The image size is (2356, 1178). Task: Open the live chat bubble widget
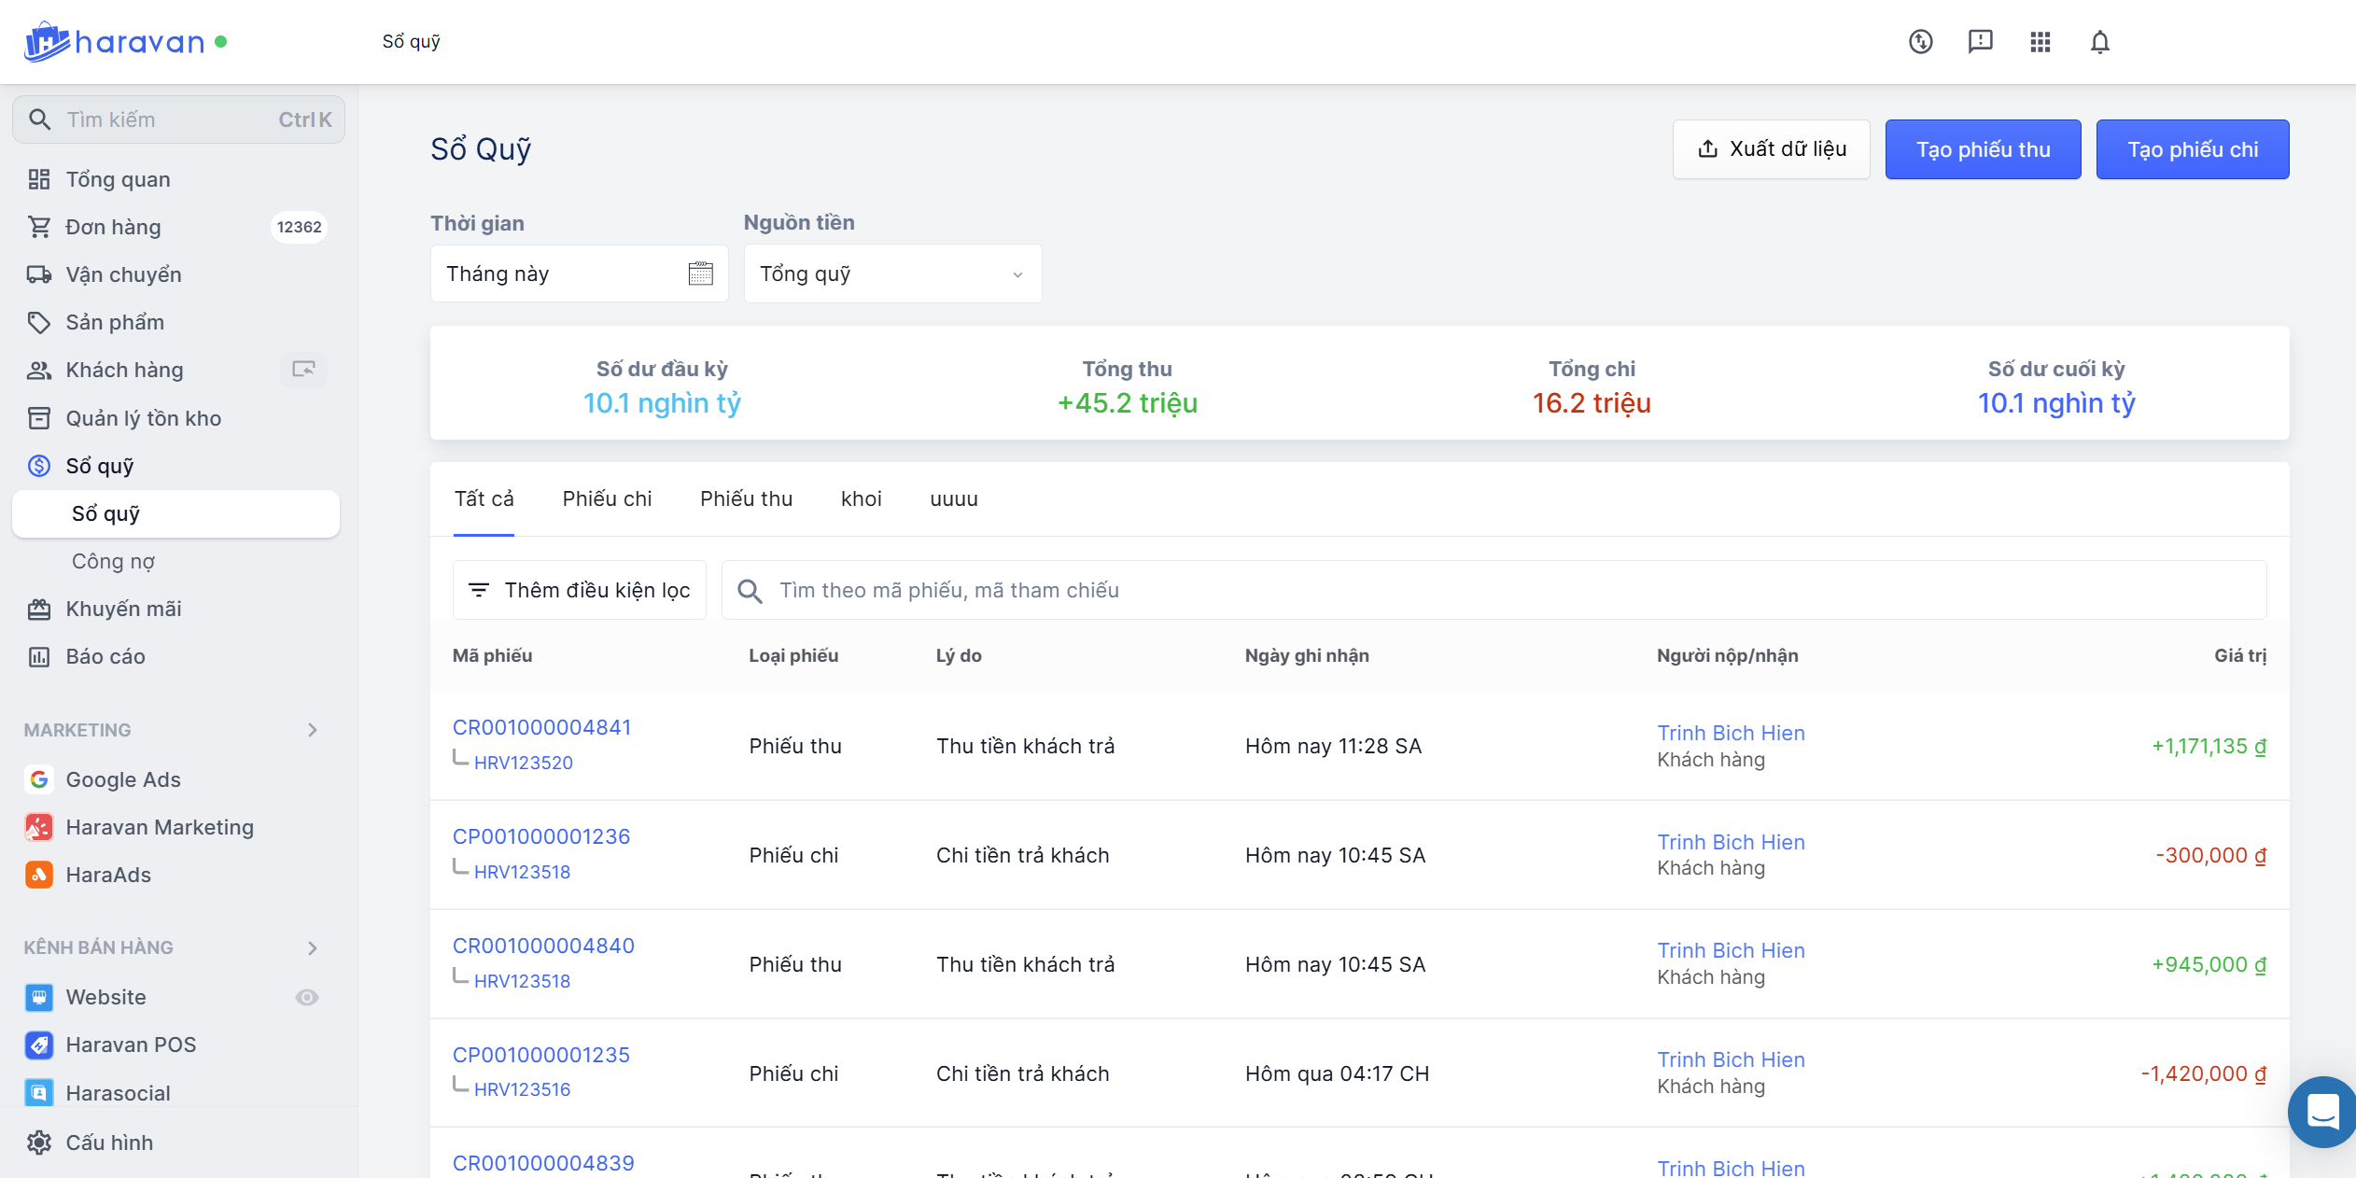click(x=2321, y=1111)
